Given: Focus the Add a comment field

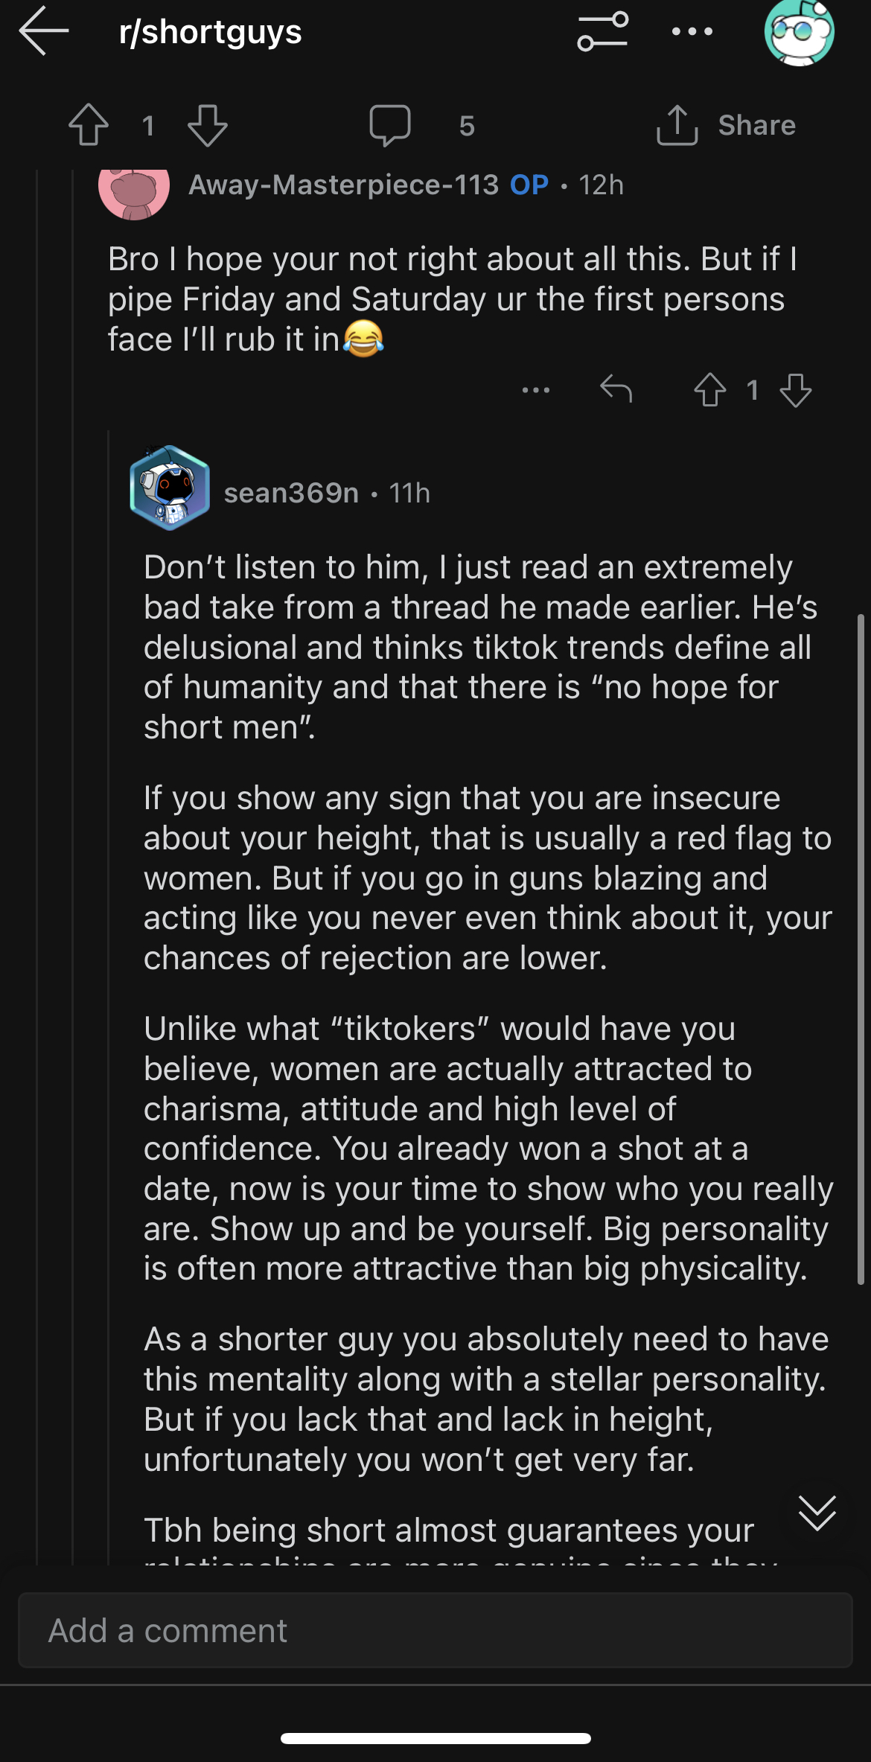Looking at the screenshot, I should pyautogui.click(x=435, y=1630).
